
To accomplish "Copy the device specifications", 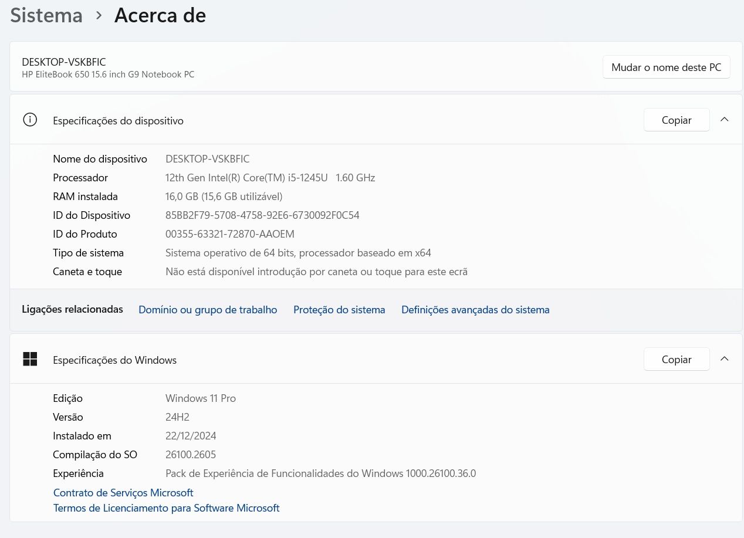I will (x=677, y=120).
